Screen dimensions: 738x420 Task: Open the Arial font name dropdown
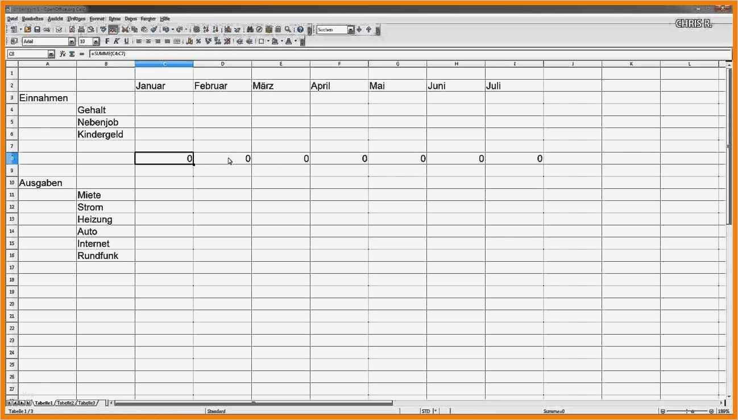72,42
